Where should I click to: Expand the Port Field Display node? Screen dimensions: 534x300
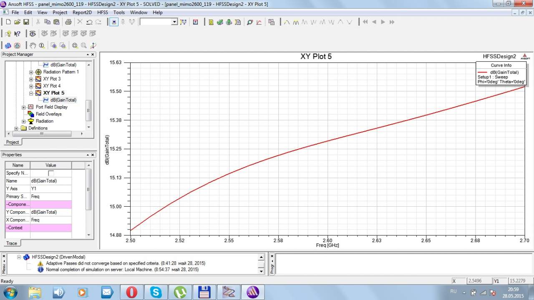24,107
